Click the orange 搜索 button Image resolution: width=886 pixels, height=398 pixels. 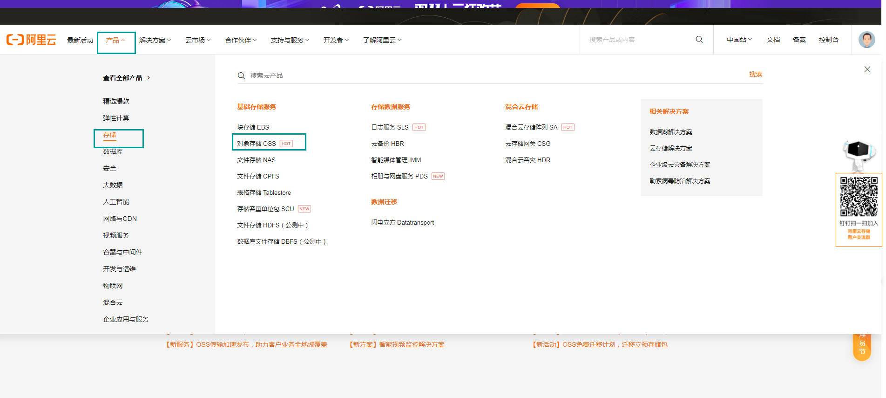point(755,75)
